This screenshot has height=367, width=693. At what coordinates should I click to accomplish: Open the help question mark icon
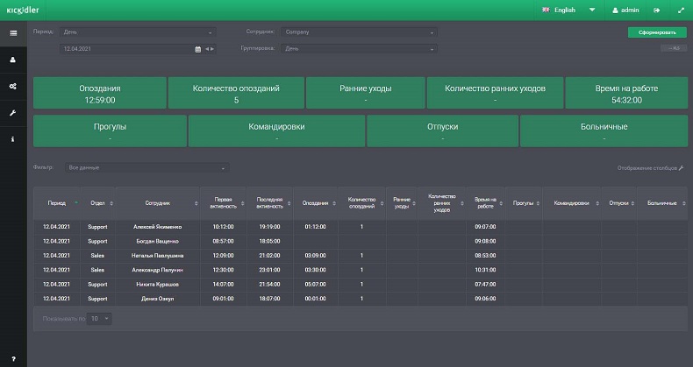[13, 357]
